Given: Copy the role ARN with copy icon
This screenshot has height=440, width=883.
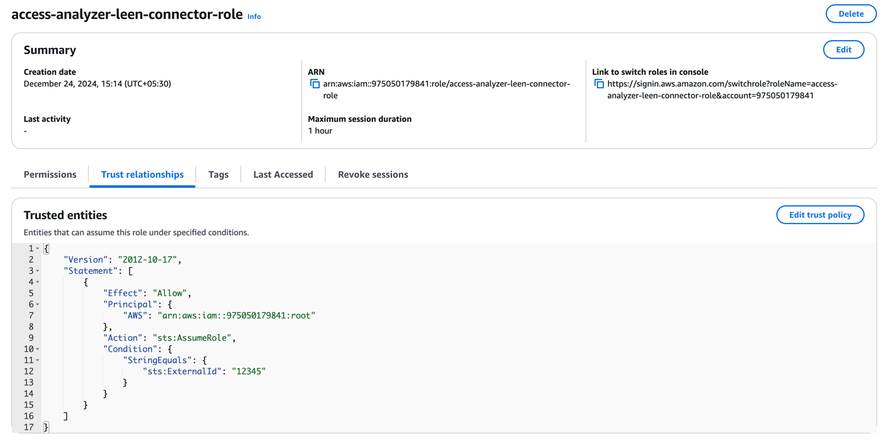Looking at the screenshot, I should [x=315, y=84].
